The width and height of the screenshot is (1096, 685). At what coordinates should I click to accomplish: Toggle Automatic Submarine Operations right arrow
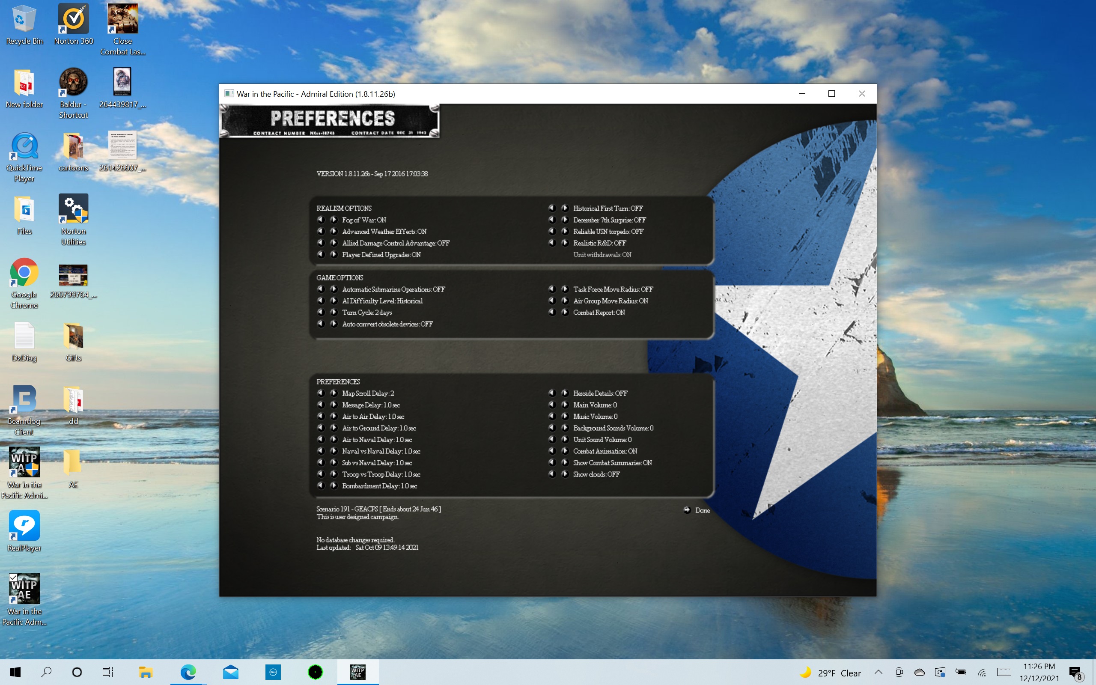[x=334, y=289]
